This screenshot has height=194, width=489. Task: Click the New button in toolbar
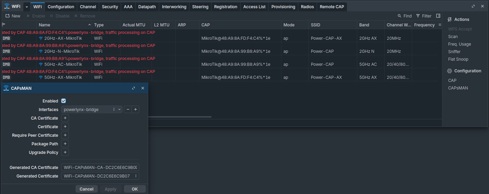(13, 16)
